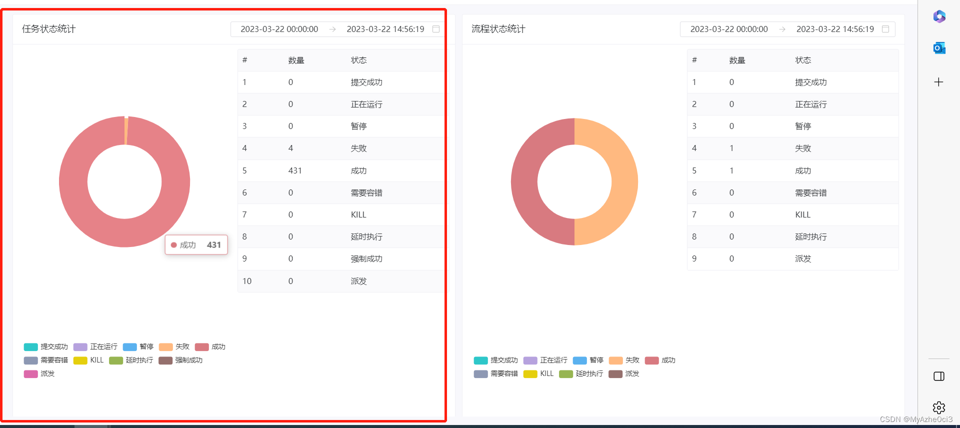
Task: Open calendar icon in 任务状态统计 date range
Action: [436, 29]
